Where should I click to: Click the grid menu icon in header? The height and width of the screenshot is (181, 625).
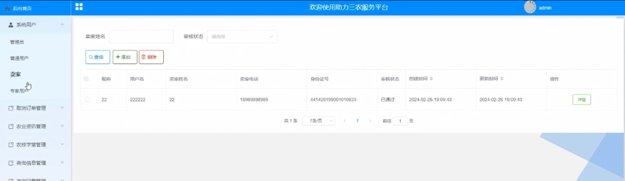[79, 7]
